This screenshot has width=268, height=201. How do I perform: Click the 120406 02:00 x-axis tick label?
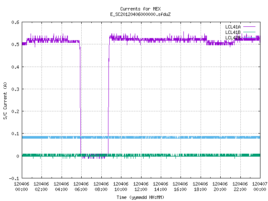coord(41,187)
